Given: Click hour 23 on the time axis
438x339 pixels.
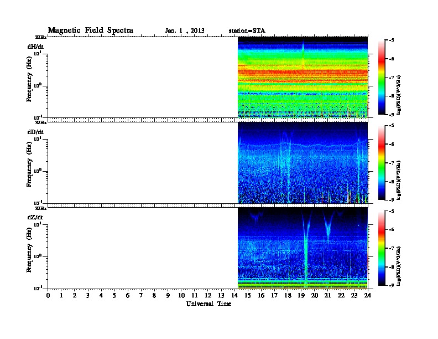Looking at the screenshot, I should click(354, 296).
